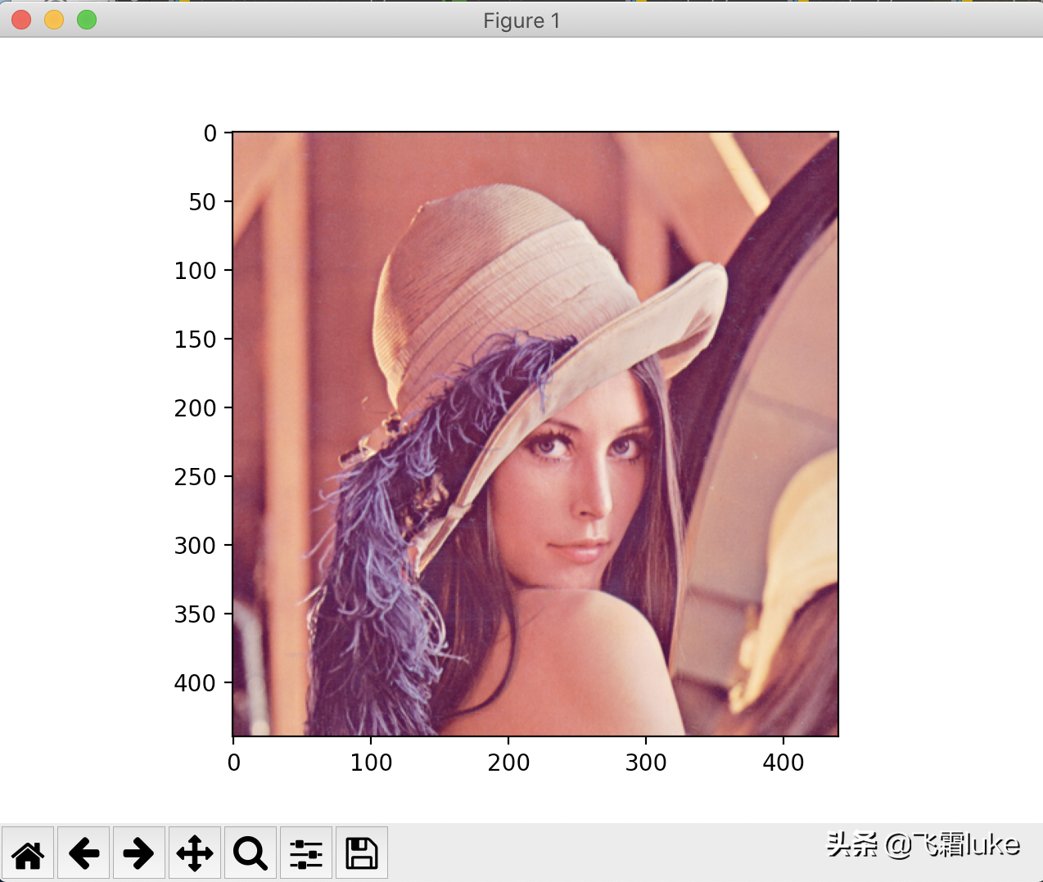Click y-axis tick label 150
Screen dimensions: 1043x882
pyautogui.click(x=195, y=340)
